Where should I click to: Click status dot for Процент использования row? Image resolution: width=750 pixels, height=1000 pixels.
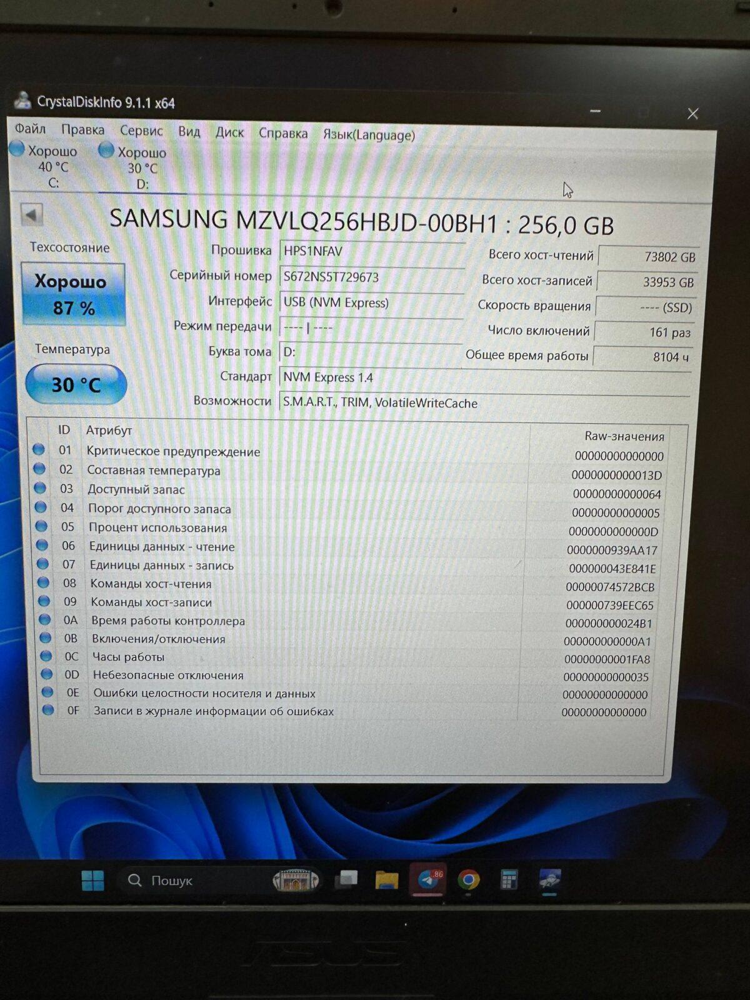click(41, 526)
